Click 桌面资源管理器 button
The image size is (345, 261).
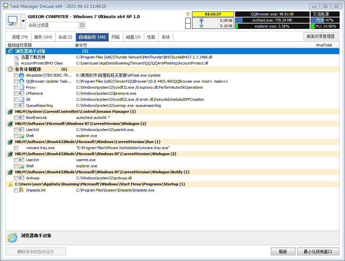[x=321, y=36]
